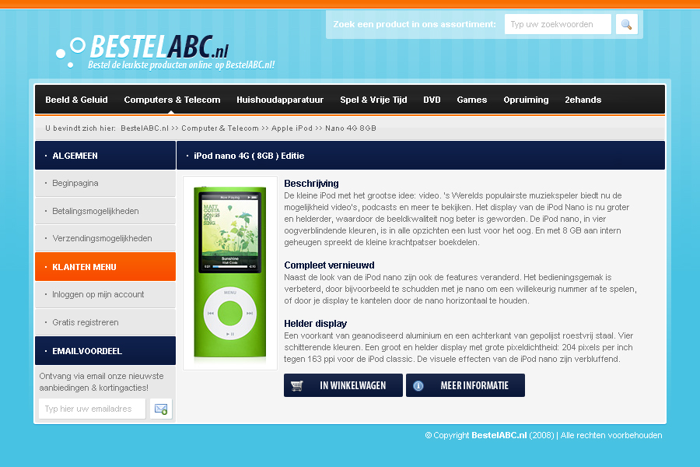Open the Spel & Vrije Tijd menu
The image size is (700, 467).
point(373,100)
